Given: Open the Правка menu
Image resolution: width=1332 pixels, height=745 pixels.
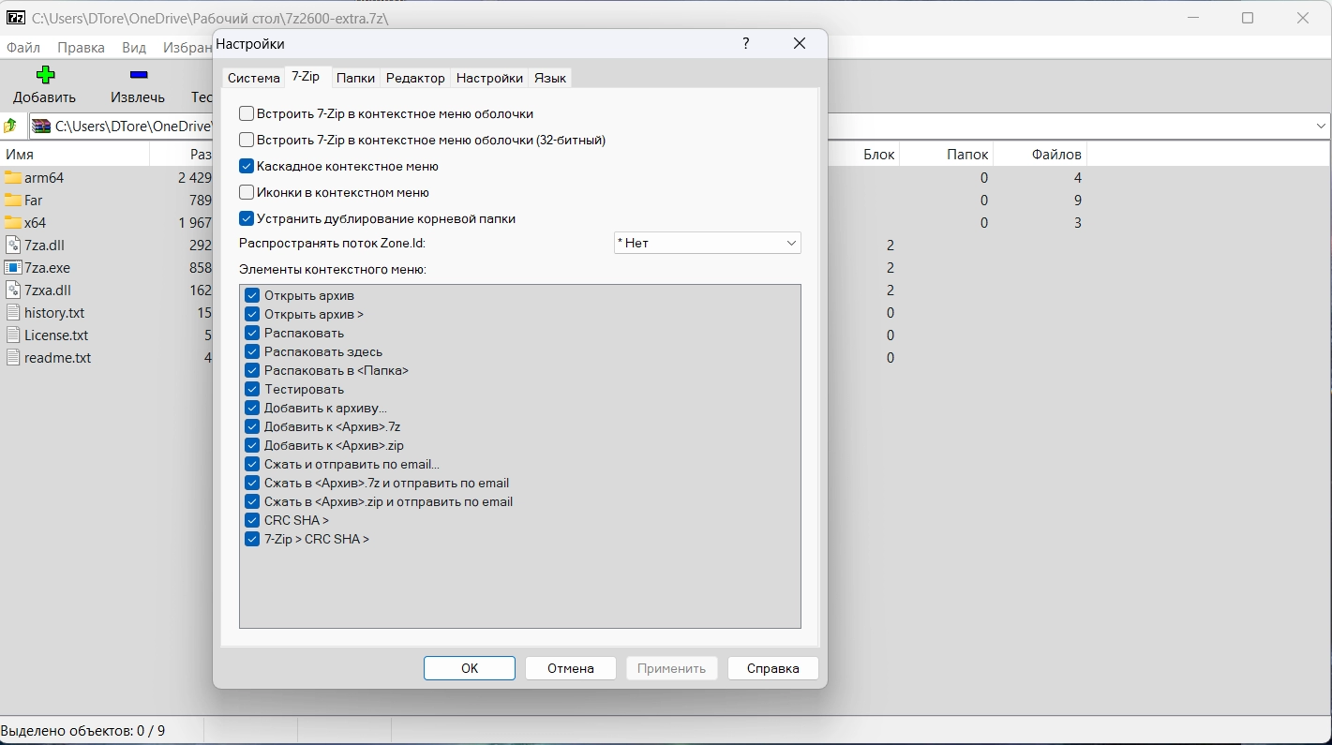Looking at the screenshot, I should (x=81, y=48).
